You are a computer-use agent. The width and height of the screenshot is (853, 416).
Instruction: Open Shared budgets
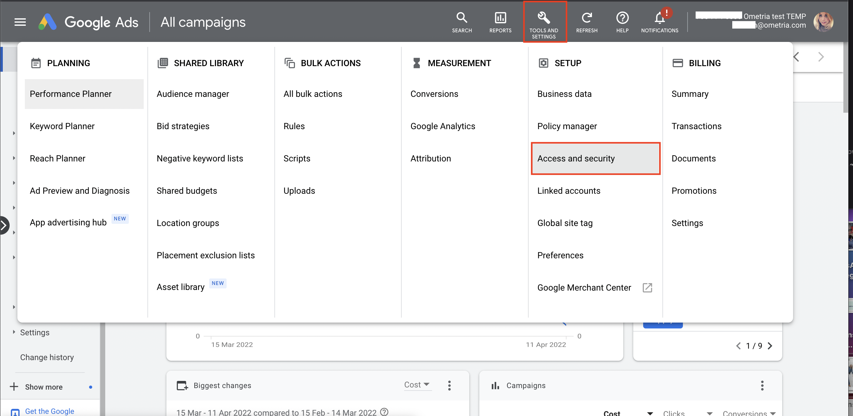(187, 191)
